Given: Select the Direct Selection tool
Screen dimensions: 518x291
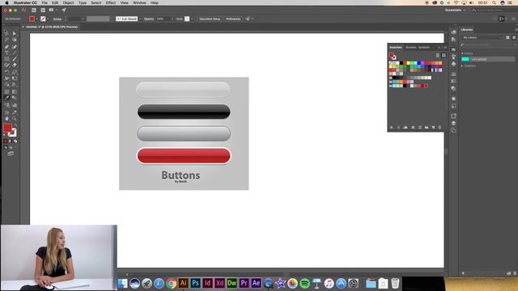Looking at the screenshot, I should [15, 32].
